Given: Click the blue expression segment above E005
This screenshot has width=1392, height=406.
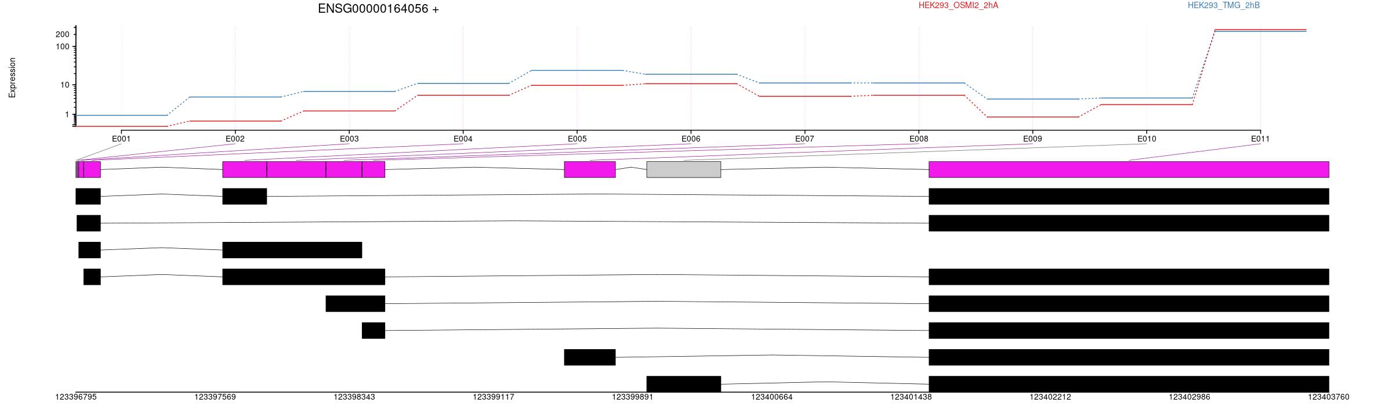Looking at the screenshot, I should pos(577,70).
